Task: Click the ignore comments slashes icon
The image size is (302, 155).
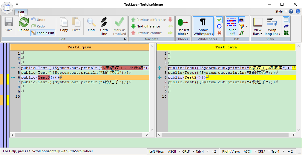Action: click(x=242, y=33)
